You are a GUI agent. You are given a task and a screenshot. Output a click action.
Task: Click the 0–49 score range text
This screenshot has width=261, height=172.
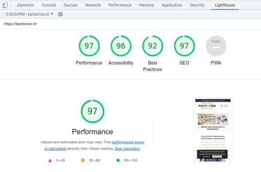click(60, 160)
